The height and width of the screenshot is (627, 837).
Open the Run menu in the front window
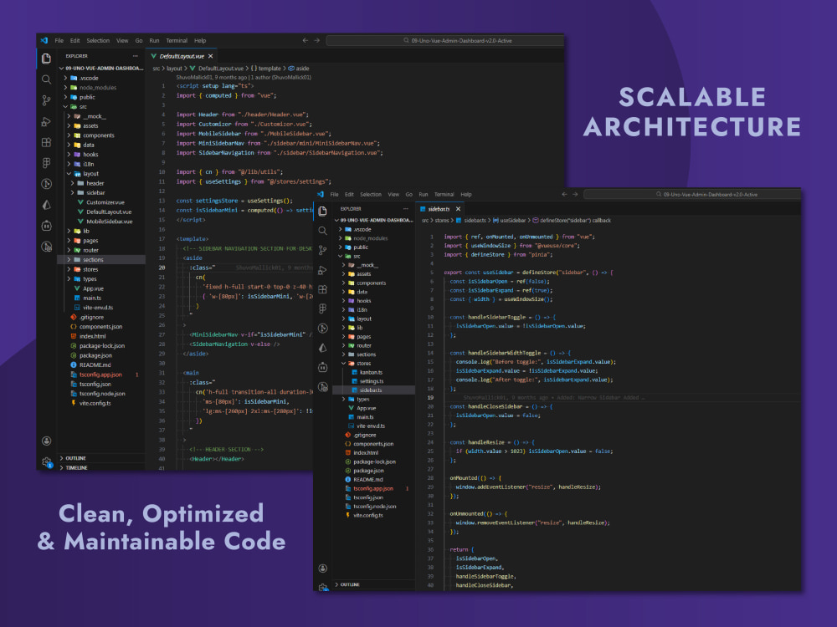pos(424,195)
